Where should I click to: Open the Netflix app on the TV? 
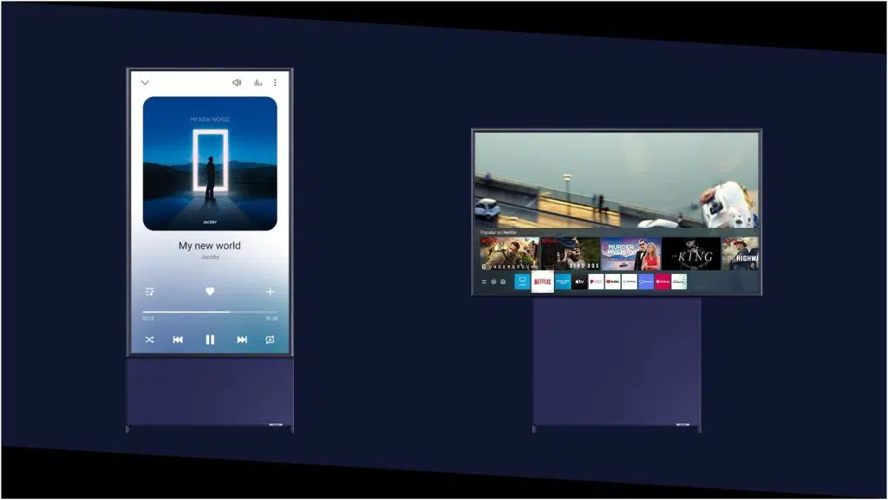tap(542, 282)
